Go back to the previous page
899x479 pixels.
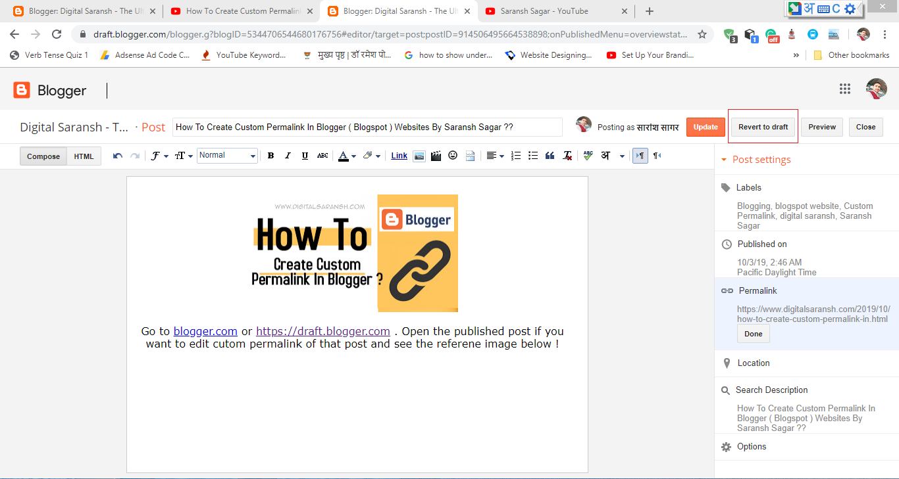point(14,34)
